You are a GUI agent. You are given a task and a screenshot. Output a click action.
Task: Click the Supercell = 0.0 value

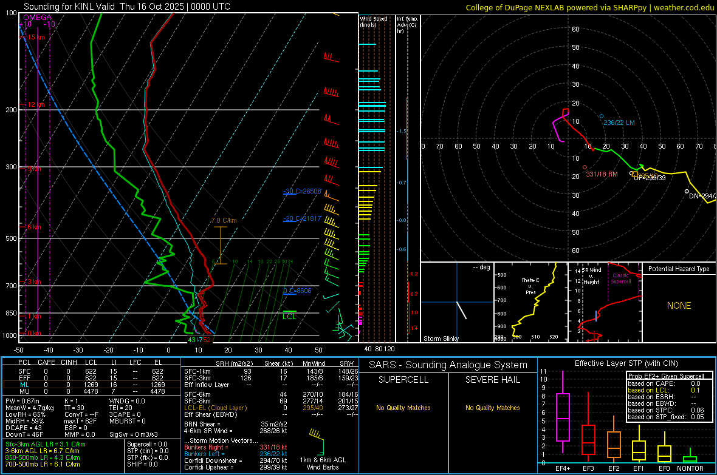(147, 444)
